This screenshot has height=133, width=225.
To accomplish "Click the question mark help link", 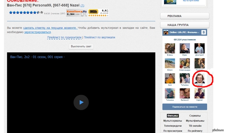I will 82,5.
